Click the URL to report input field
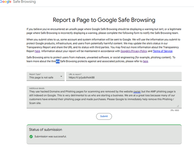The height and width of the screenshot is (149, 194). click(124, 76)
